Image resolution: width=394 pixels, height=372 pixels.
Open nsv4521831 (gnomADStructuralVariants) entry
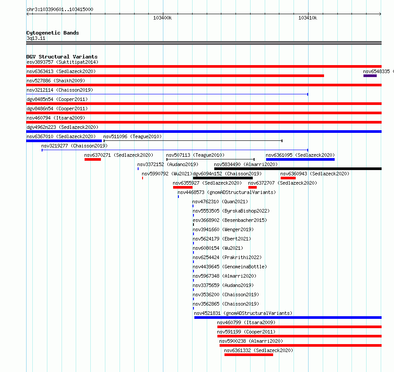(243, 313)
